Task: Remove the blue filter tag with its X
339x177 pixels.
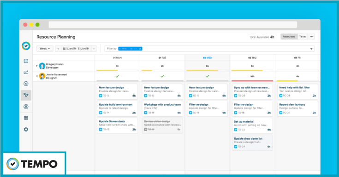Action: 140,49
